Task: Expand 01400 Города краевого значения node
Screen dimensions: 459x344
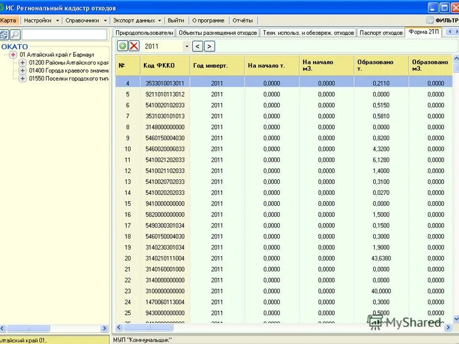Action: (22, 71)
